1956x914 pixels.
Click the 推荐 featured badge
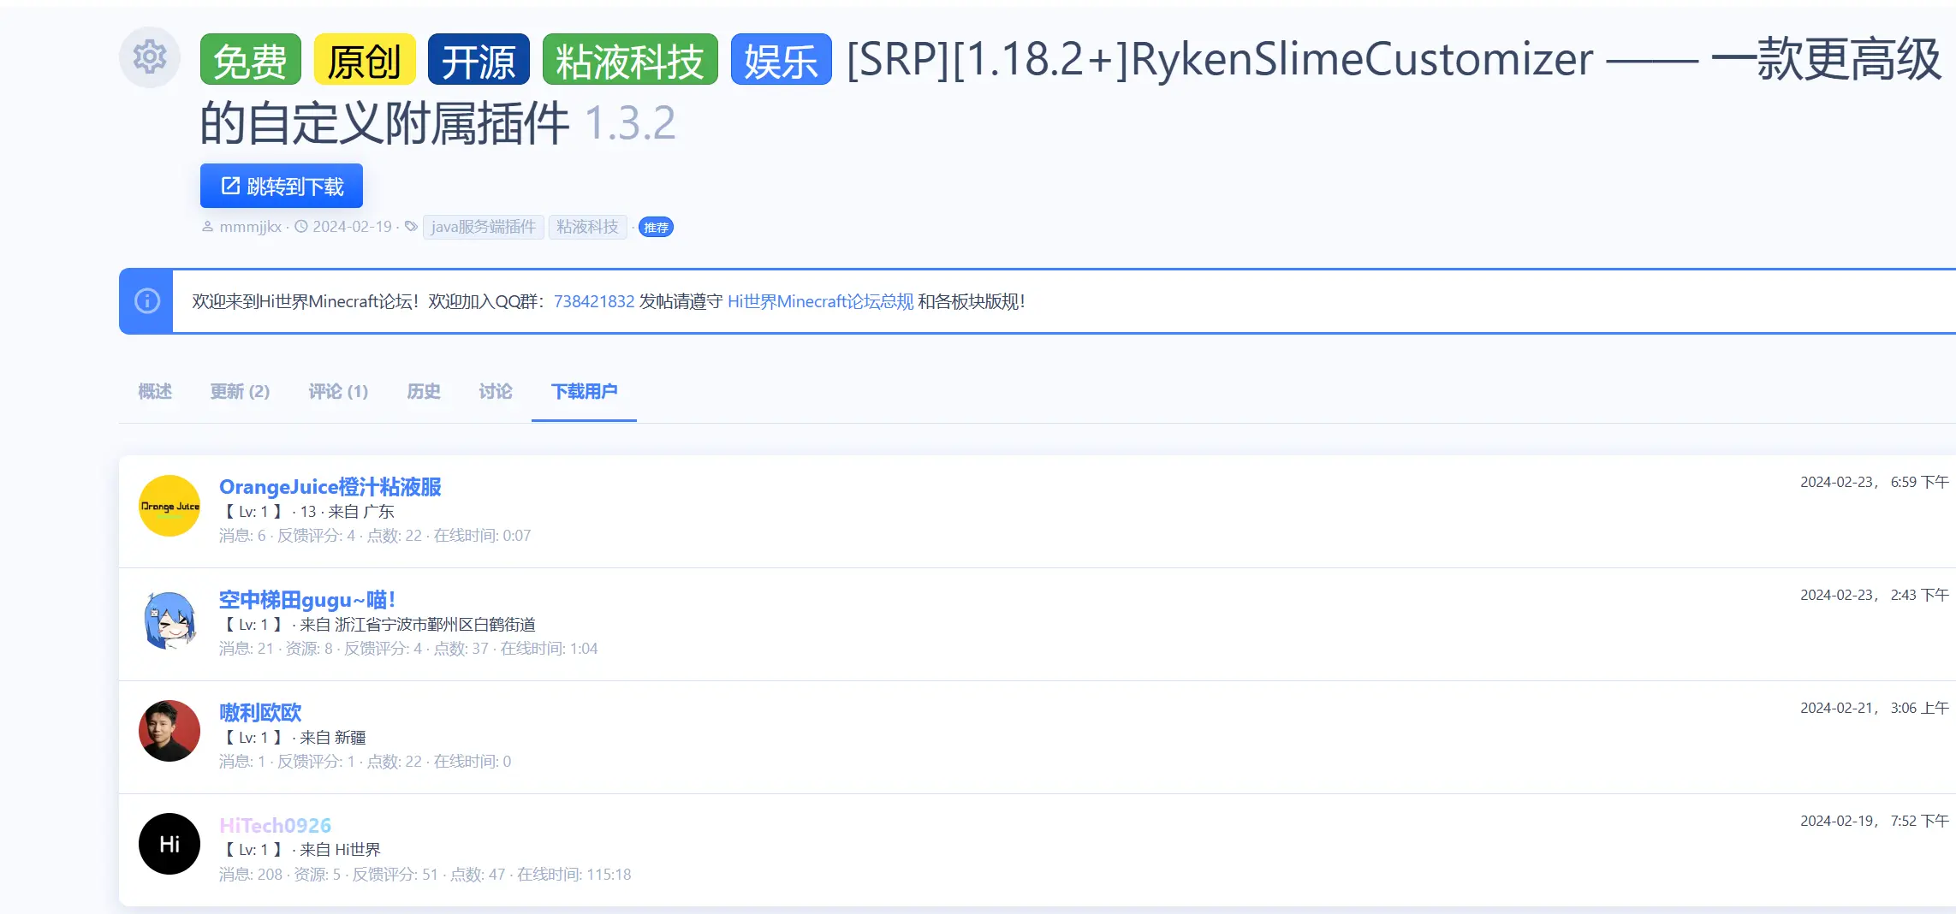[656, 228]
